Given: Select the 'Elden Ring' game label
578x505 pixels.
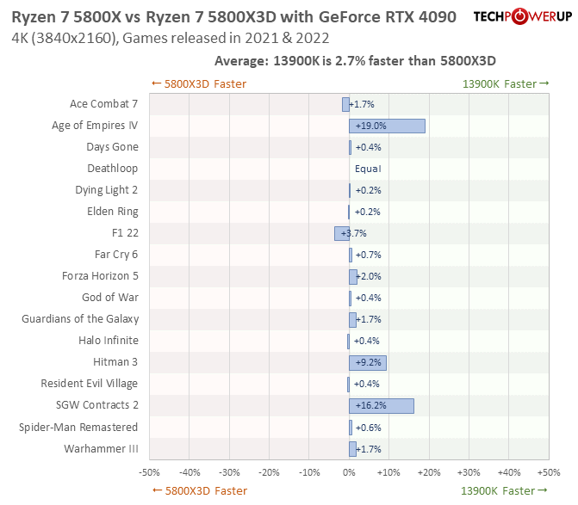Looking at the screenshot, I should pos(113,212).
